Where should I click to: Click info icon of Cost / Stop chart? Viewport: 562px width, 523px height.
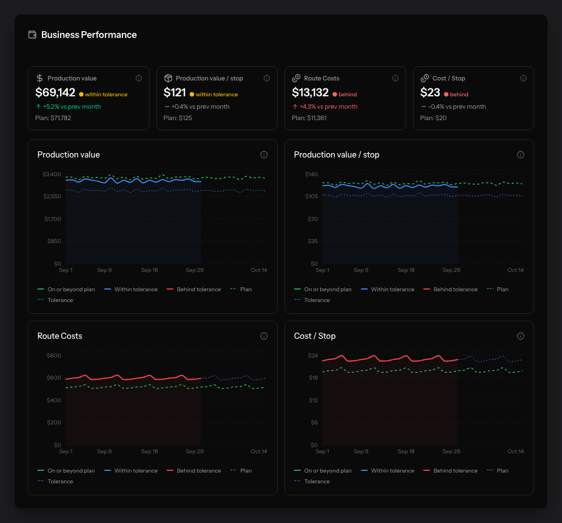521,336
